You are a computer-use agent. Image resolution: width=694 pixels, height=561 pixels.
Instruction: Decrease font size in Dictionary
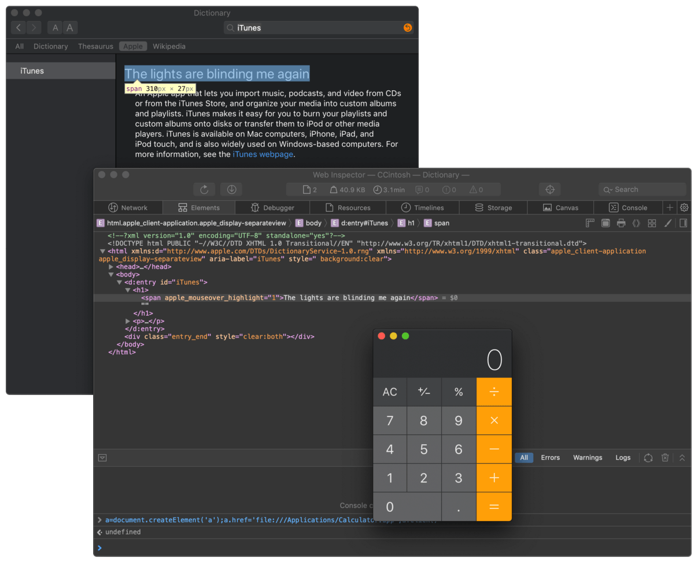coord(55,28)
